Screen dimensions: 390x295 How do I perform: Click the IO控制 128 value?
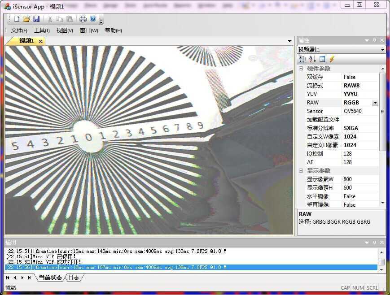(360, 154)
